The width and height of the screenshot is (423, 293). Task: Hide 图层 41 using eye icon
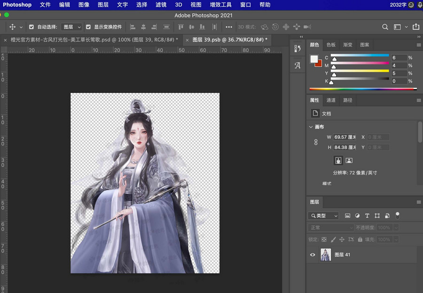(x=313, y=255)
